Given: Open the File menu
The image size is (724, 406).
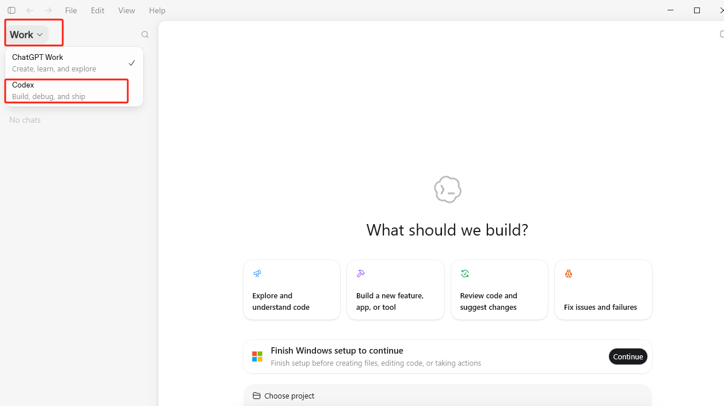Looking at the screenshot, I should click(x=71, y=10).
